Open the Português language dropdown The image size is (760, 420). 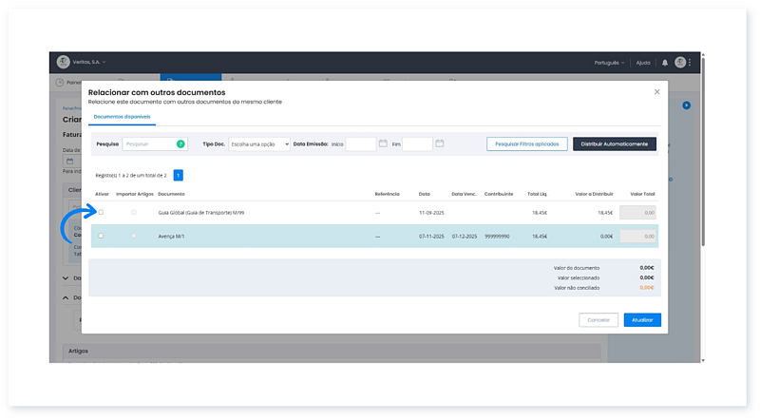coord(609,62)
